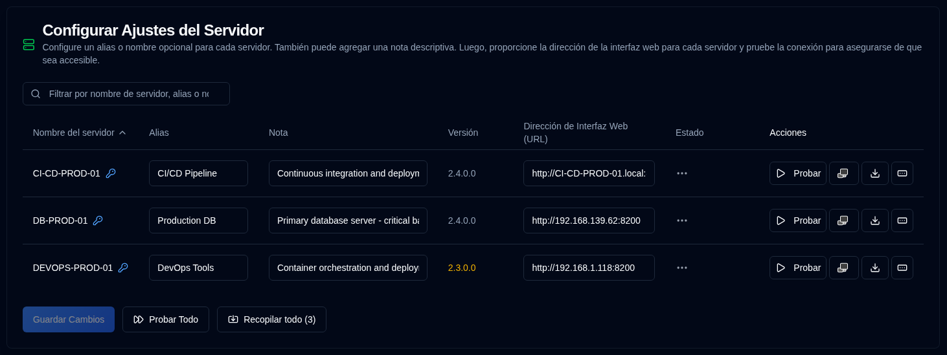Click version 2.4.0.0 in CI-CD-PROD-01 row
The width and height of the screenshot is (947, 355).
[462, 173]
